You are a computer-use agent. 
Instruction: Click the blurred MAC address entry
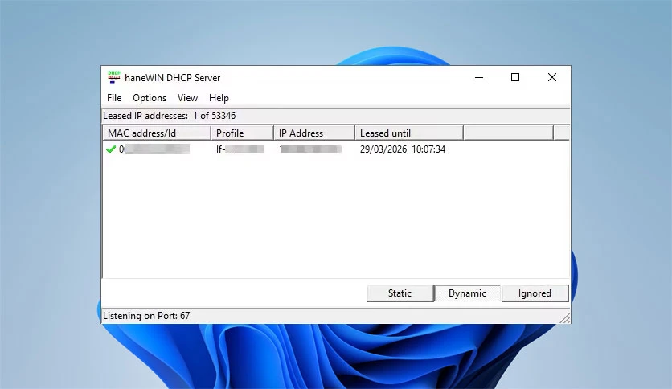tap(154, 149)
